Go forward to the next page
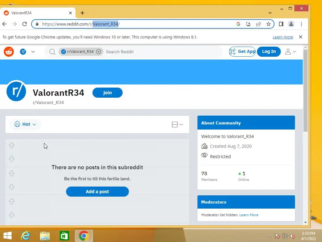322x242 pixels. pyautogui.click(x=14, y=24)
